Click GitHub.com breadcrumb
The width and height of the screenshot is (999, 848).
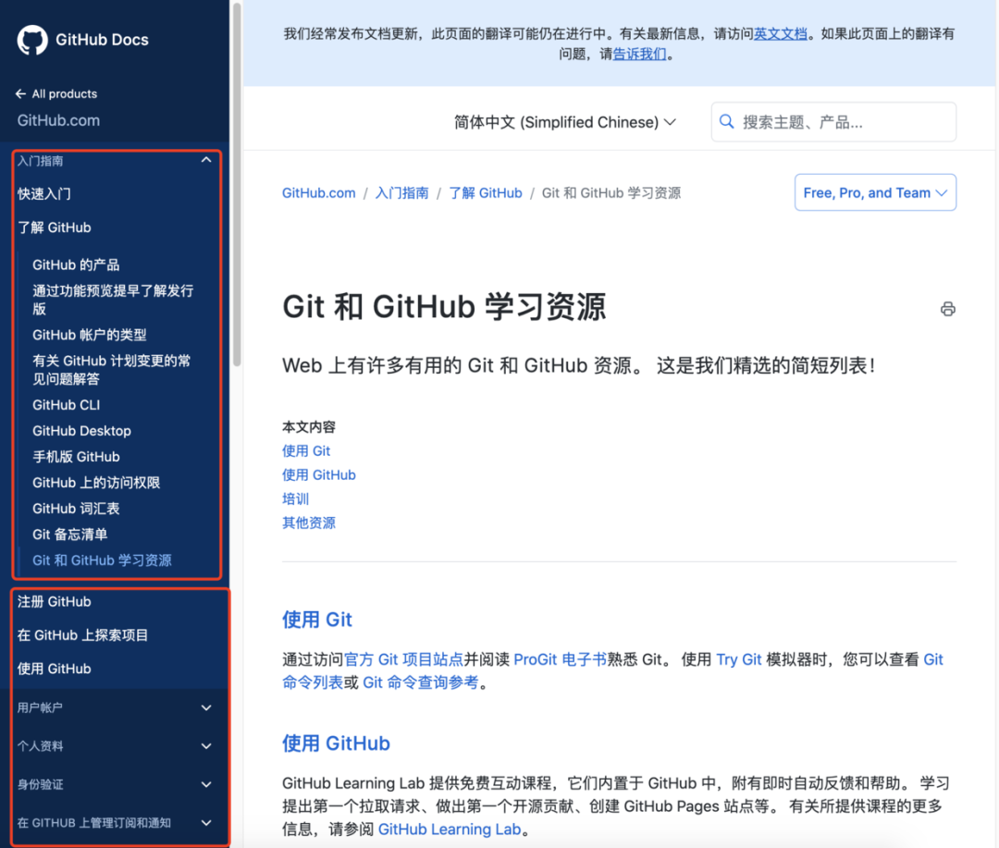click(318, 193)
